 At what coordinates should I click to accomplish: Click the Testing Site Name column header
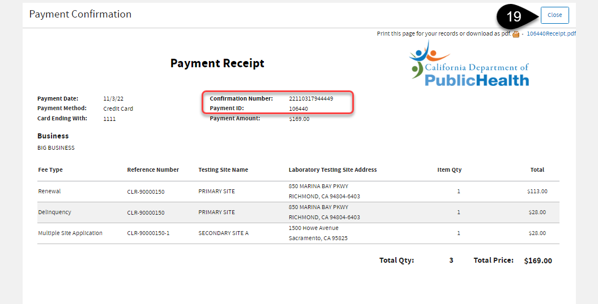click(223, 170)
